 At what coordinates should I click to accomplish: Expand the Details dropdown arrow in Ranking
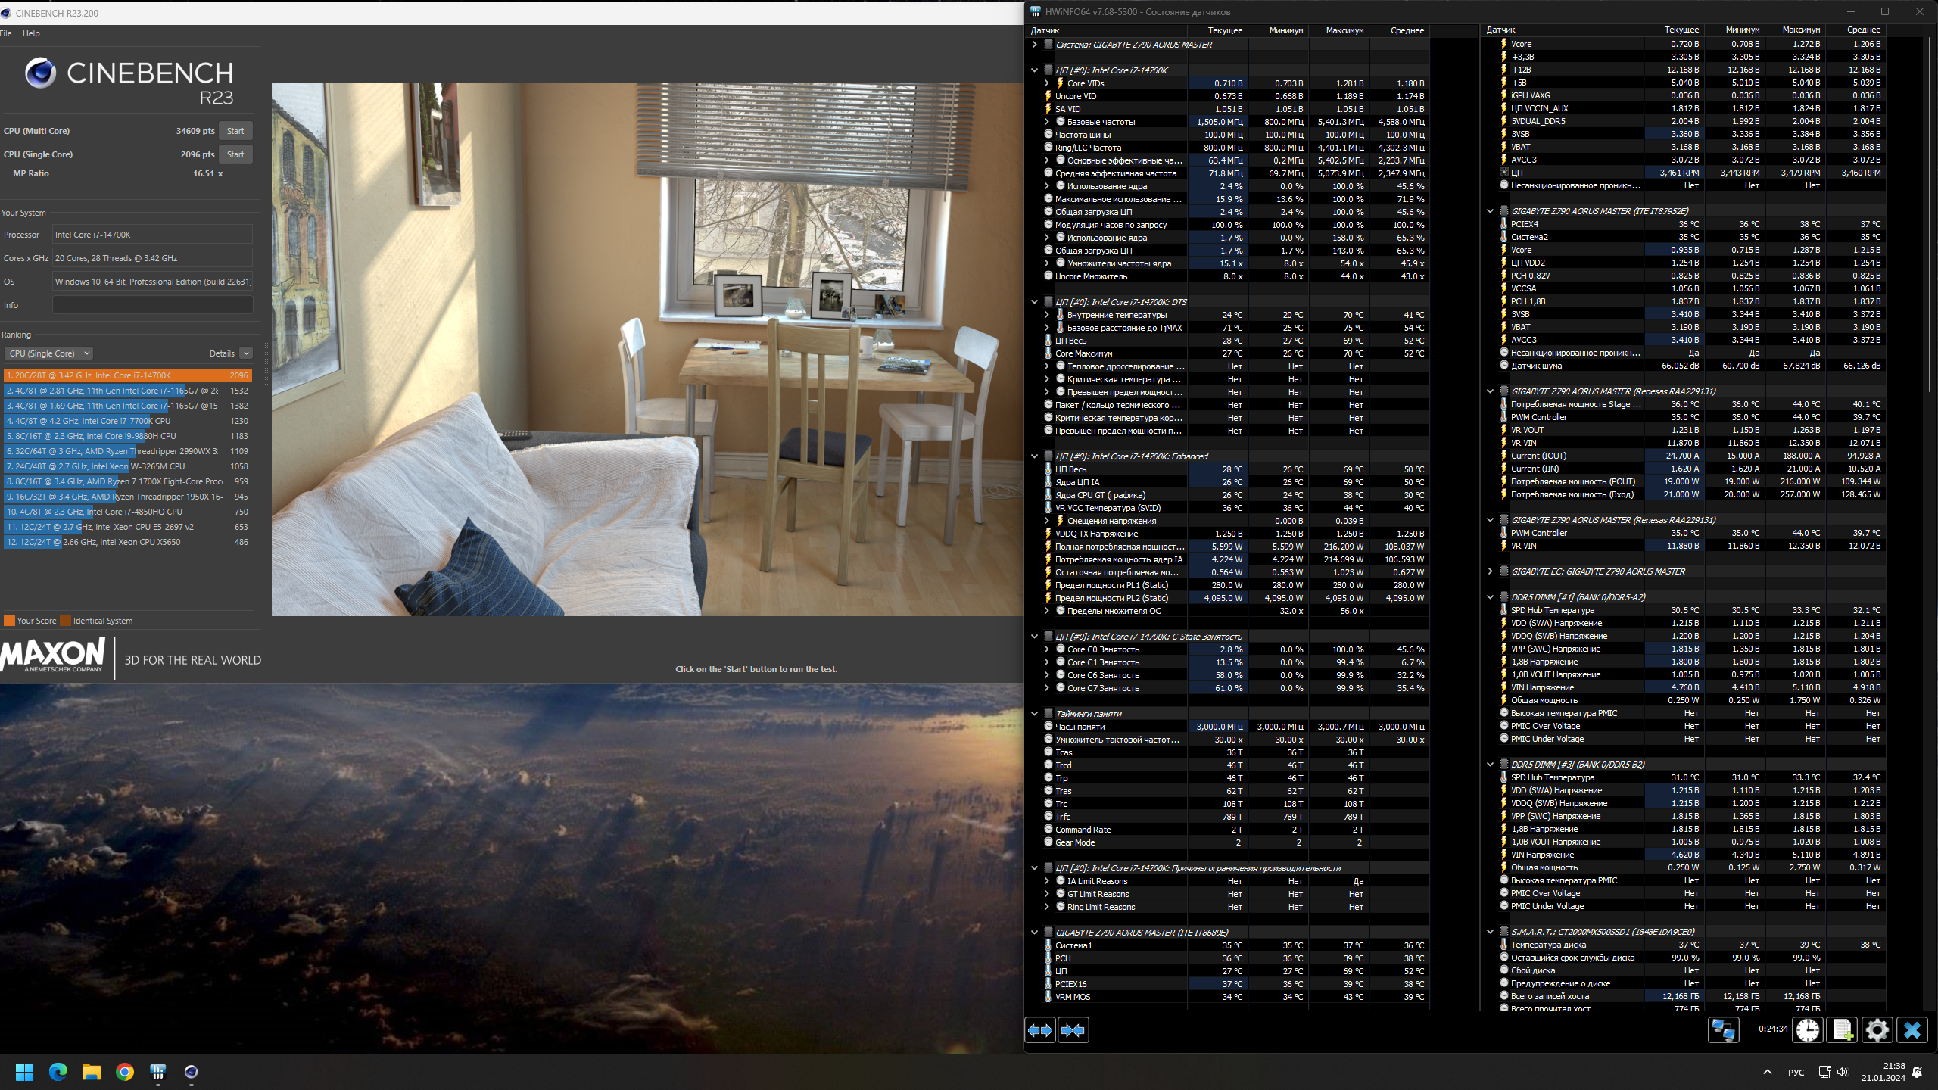click(x=246, y=353)
